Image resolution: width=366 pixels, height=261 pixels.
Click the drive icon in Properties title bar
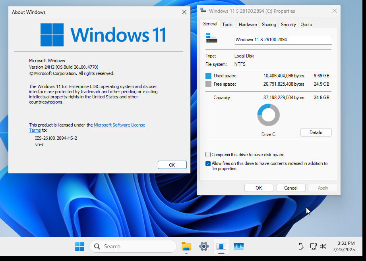[203, 11]
